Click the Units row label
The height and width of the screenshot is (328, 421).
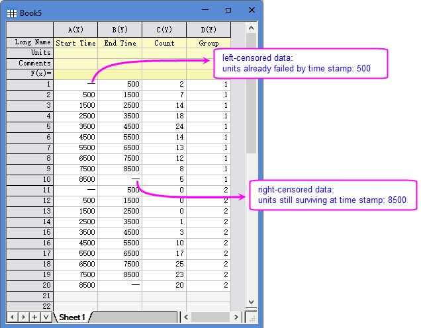coord(30,53)
